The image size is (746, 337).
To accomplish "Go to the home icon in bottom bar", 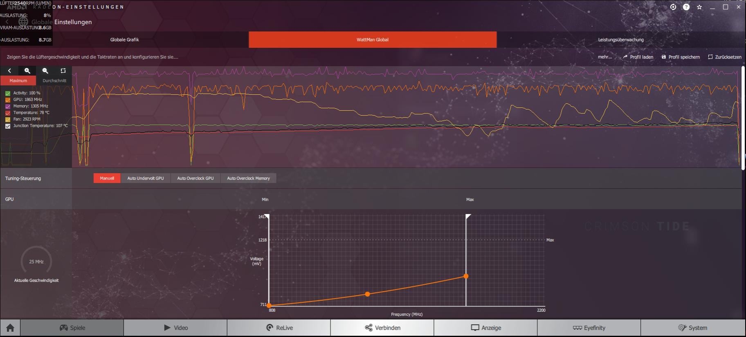I will click(x=10, y=328).
